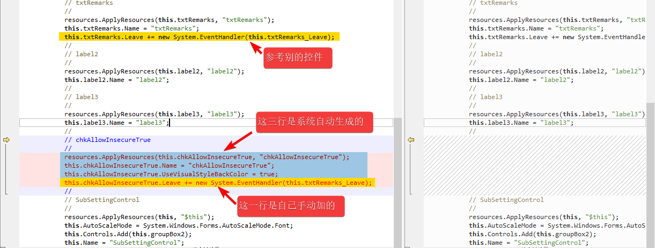
Task: Click the yellow left-pointing arrow in right gutter
Action: point(411,140)
